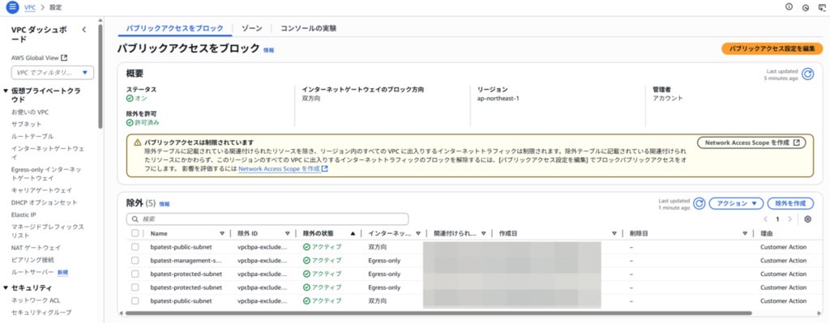Switch to the パブリックアクセスをブロック tab
This screenshot has height=323, width=830.
point(175,28)
